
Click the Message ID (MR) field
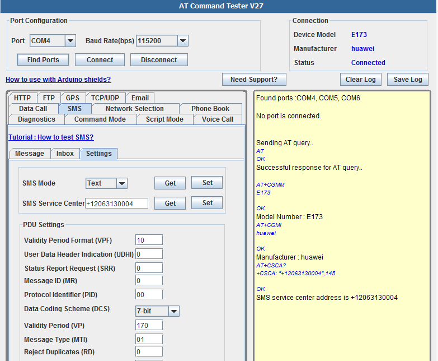[149, 280]
